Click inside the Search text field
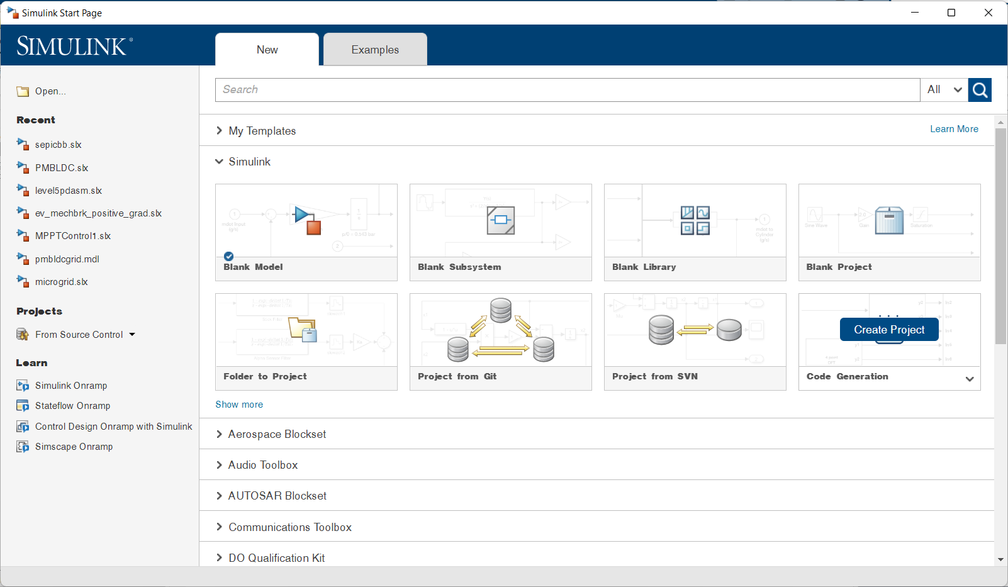 click(568, 90)
